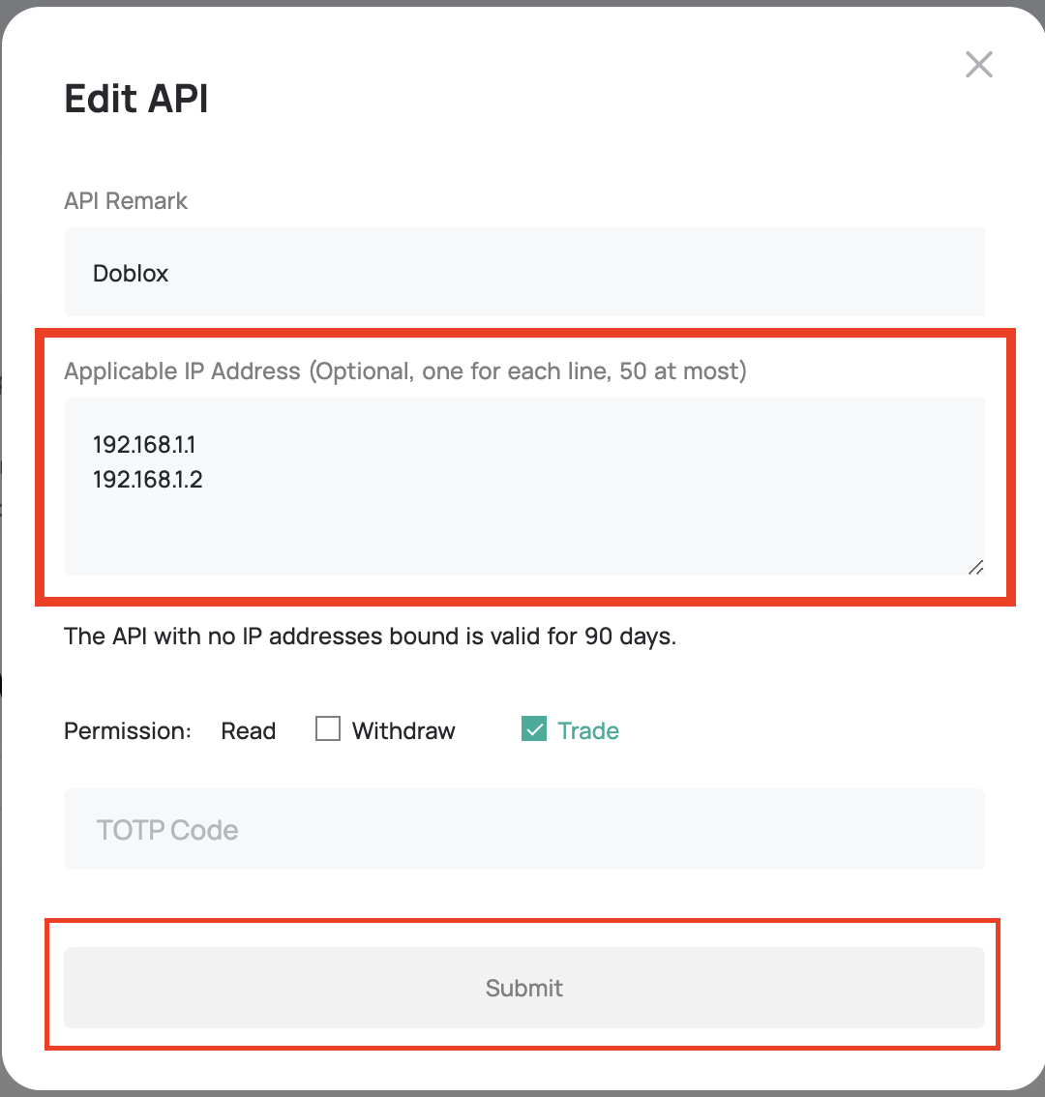Click the API Remark field containing Doblox
This screenshot has height=1097, width=1045.
pyautogui.click(x=522, y=273)
